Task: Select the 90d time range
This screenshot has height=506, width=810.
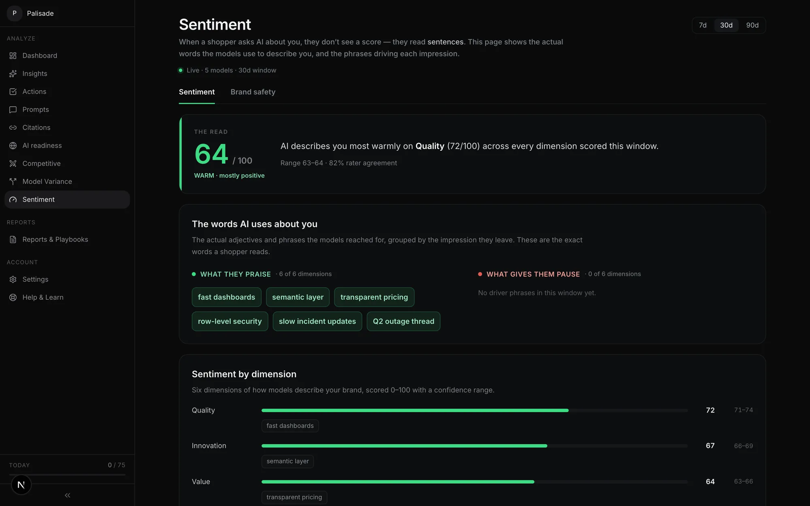Action: tap(752, 25)
